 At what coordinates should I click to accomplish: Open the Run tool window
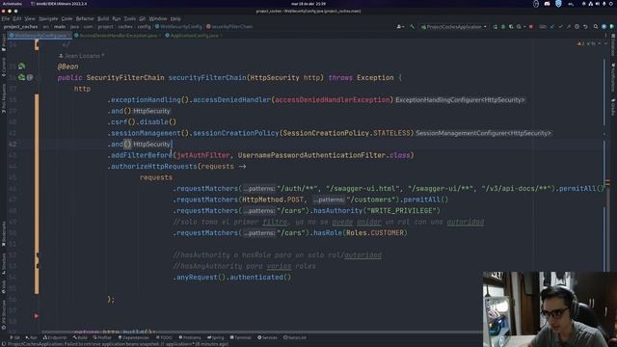(31, 337)
